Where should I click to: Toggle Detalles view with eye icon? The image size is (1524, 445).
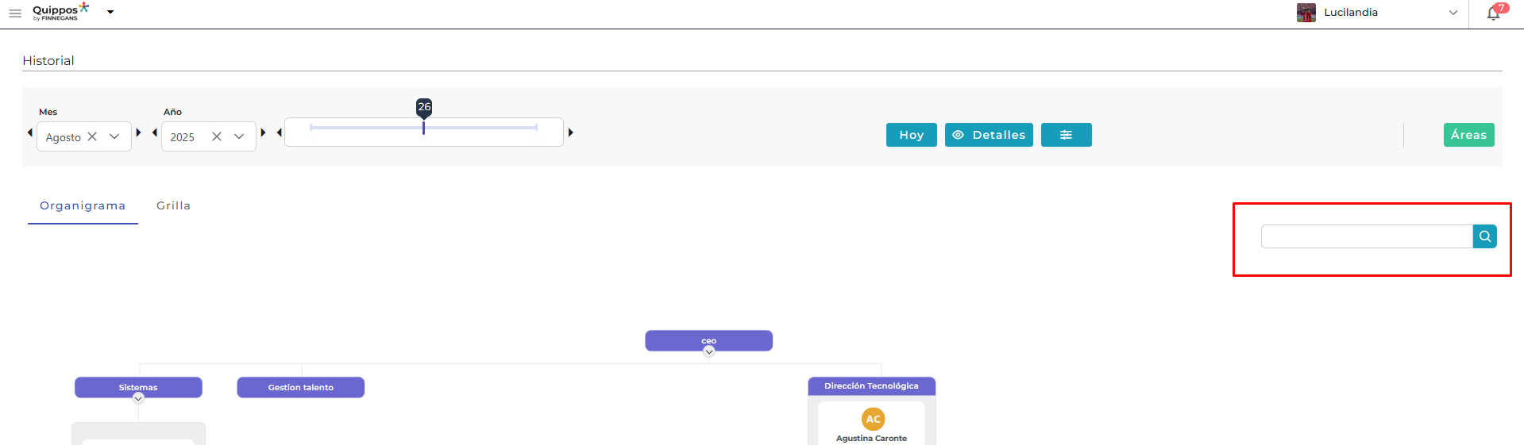[989, 135]
